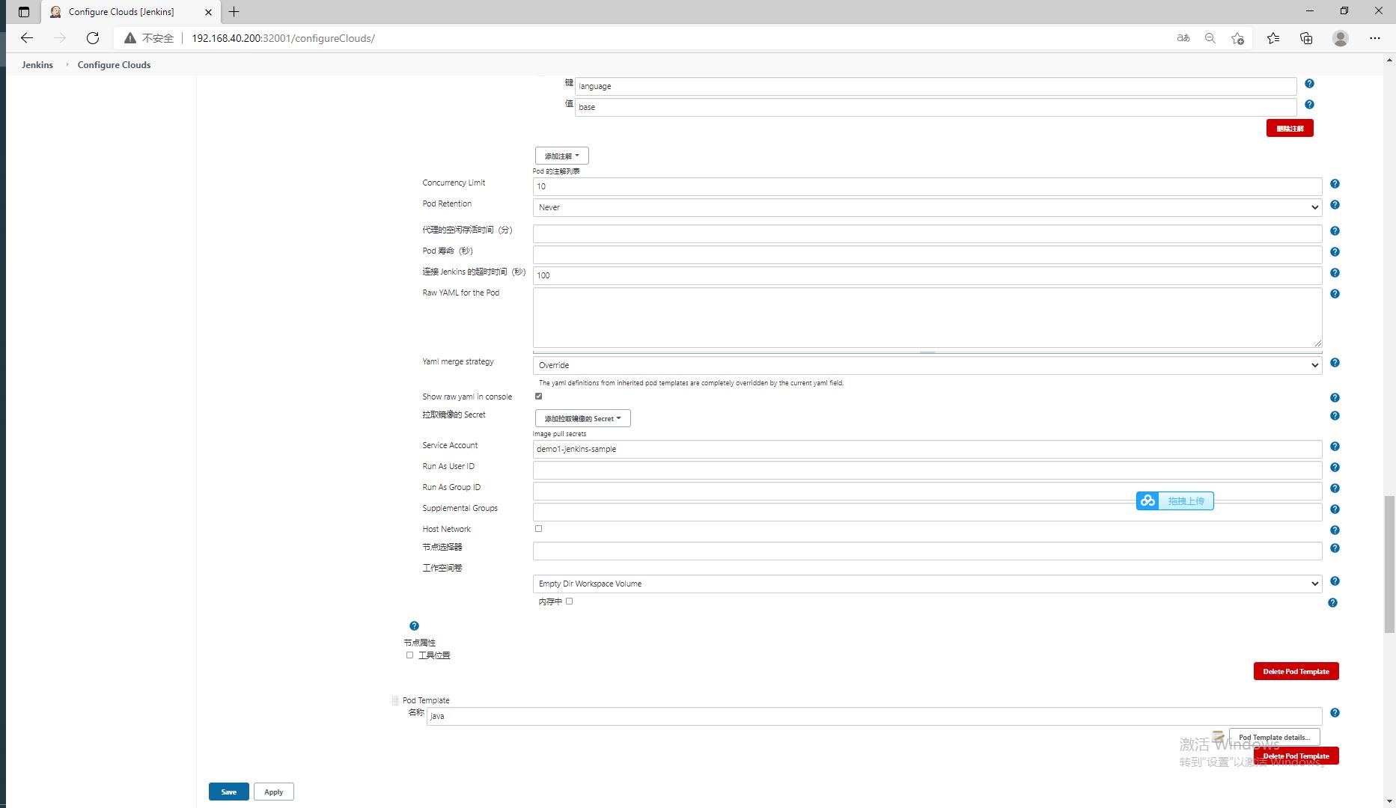Uncheck Show raw yaml in console
The width and height of the screenshot is (1396, 808).
[538, 397]
